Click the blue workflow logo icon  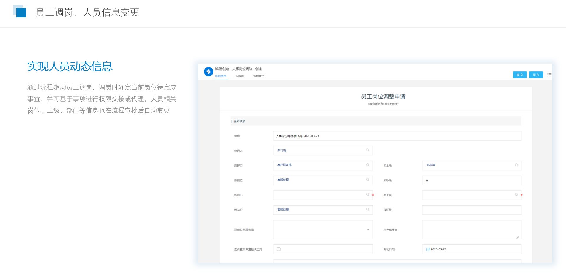208,72
